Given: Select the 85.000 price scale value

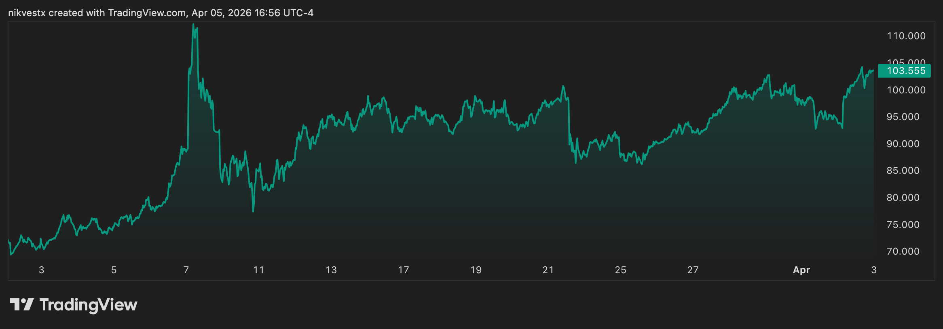Looking at the screenshot, I should coord(903,171).
